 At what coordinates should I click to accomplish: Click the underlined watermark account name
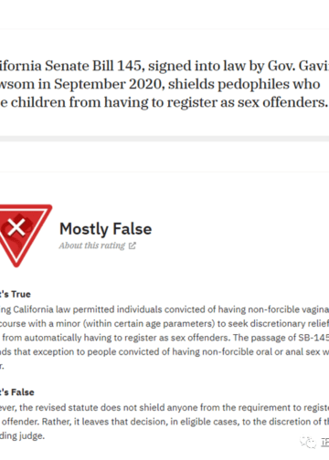pyautogui.click(x=325, y=442)
